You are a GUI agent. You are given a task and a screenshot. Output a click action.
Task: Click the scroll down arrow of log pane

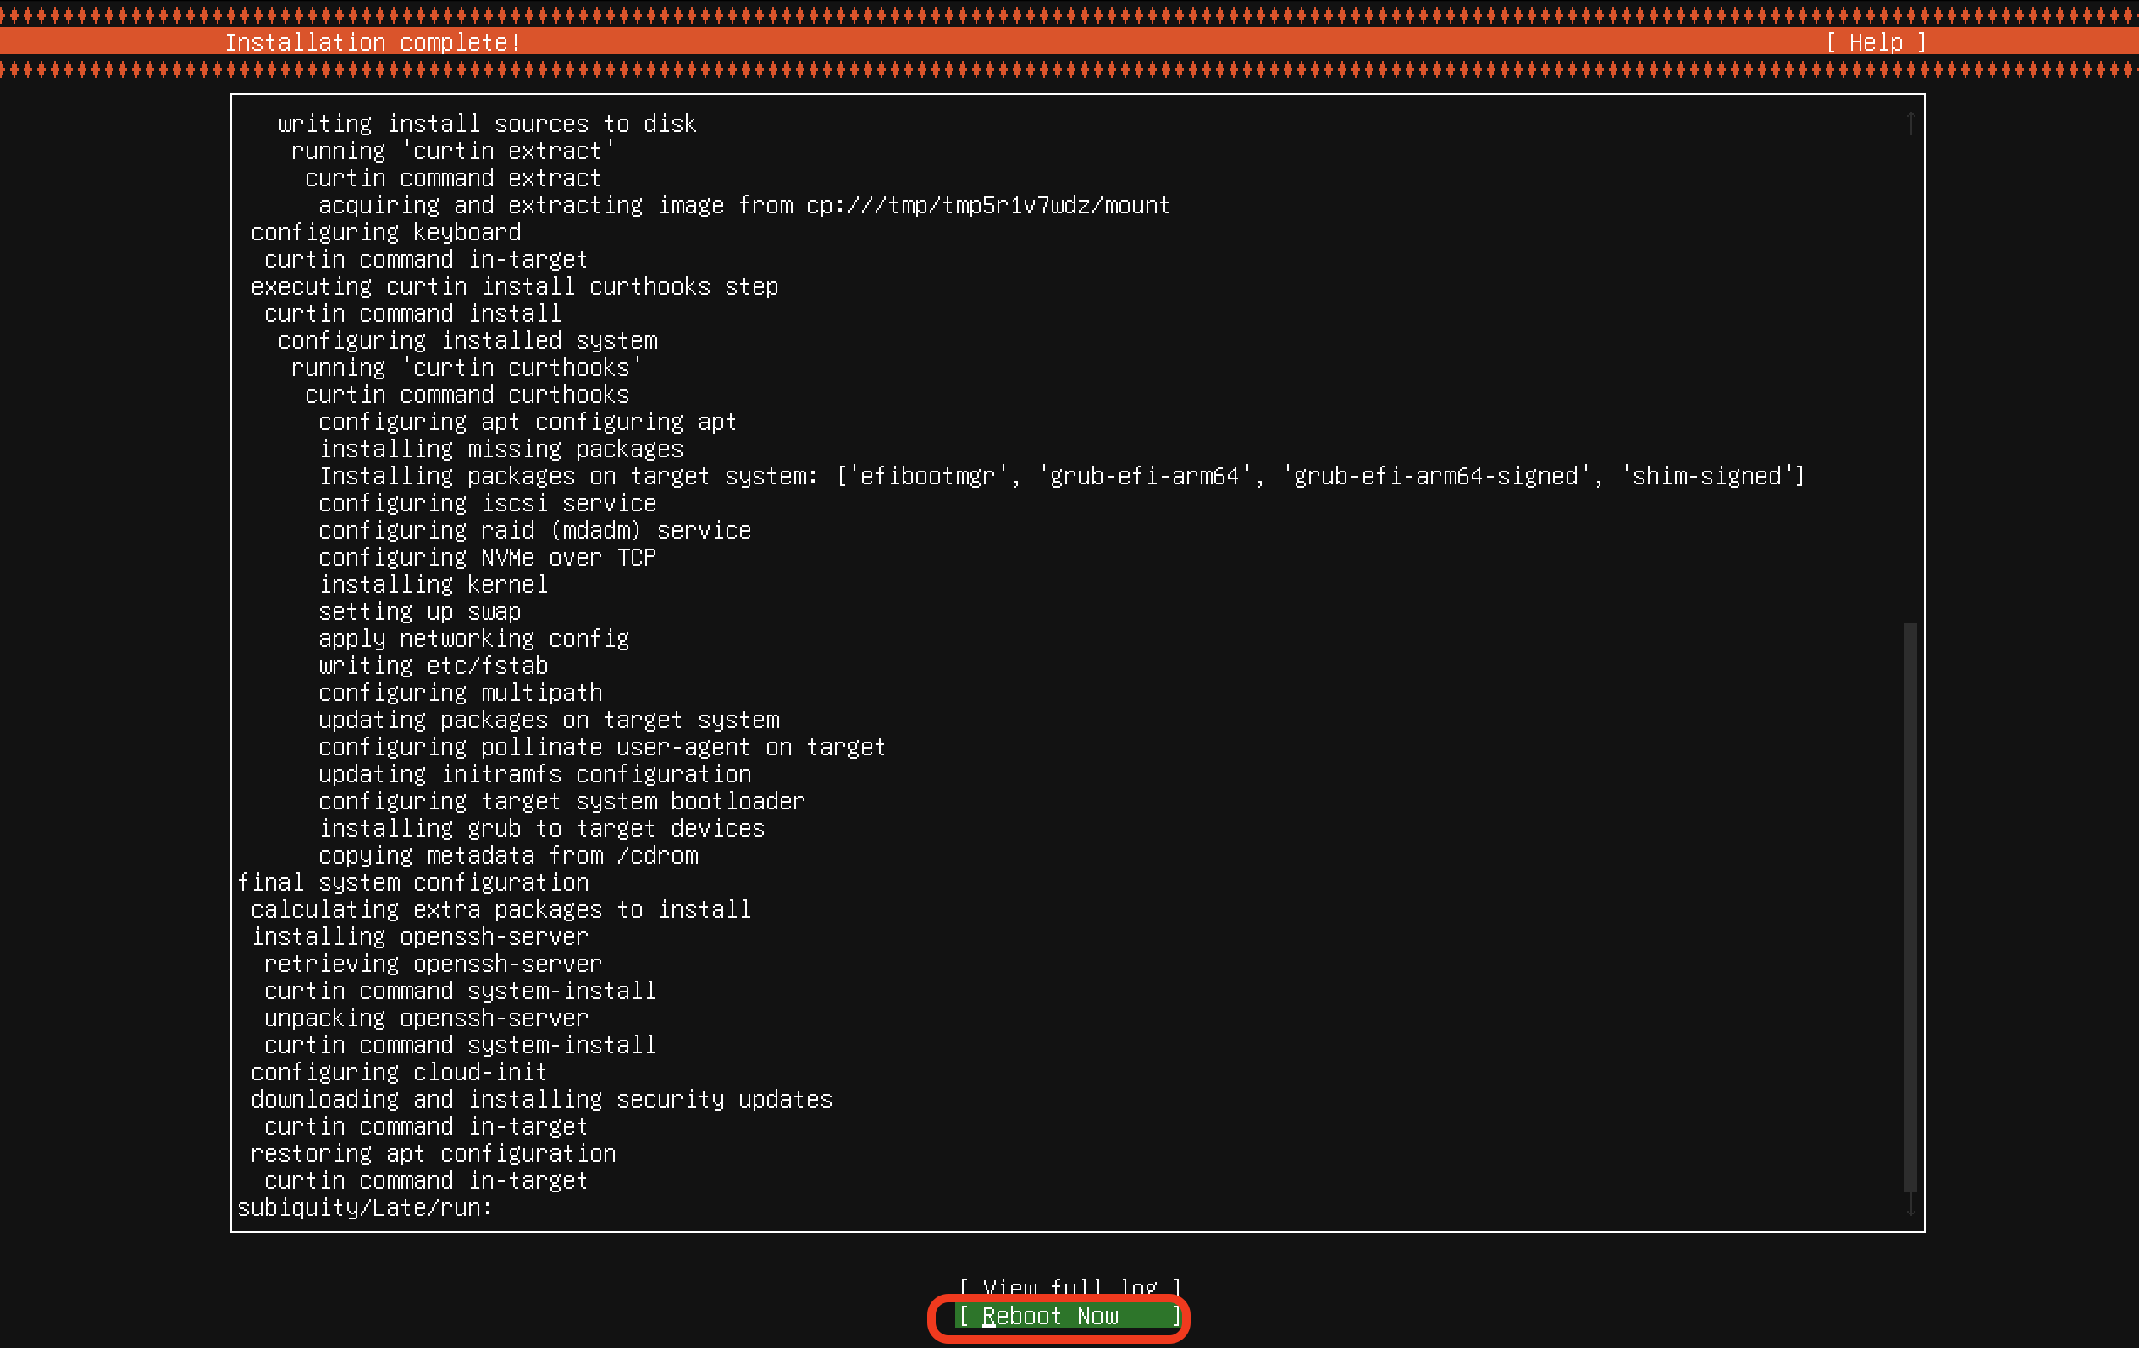[x=1910, y=1206]
